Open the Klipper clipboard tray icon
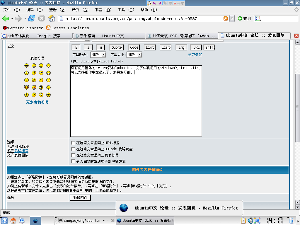 [243, 221]
